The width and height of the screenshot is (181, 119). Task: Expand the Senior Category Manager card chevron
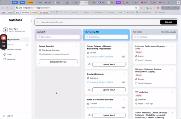click(x=124, y=46)
